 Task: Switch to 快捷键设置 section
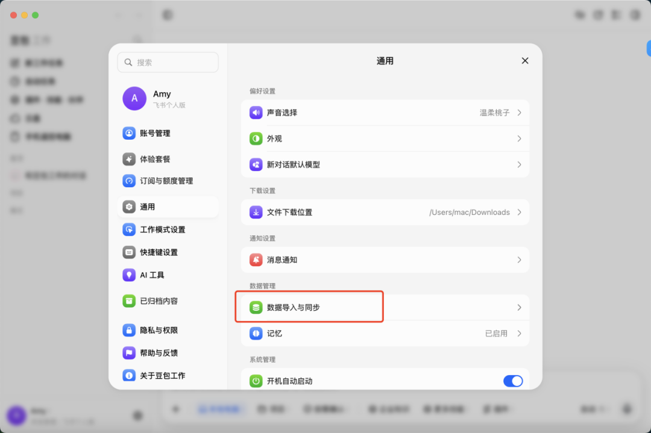pyautogui.click(x=168, y=252)
